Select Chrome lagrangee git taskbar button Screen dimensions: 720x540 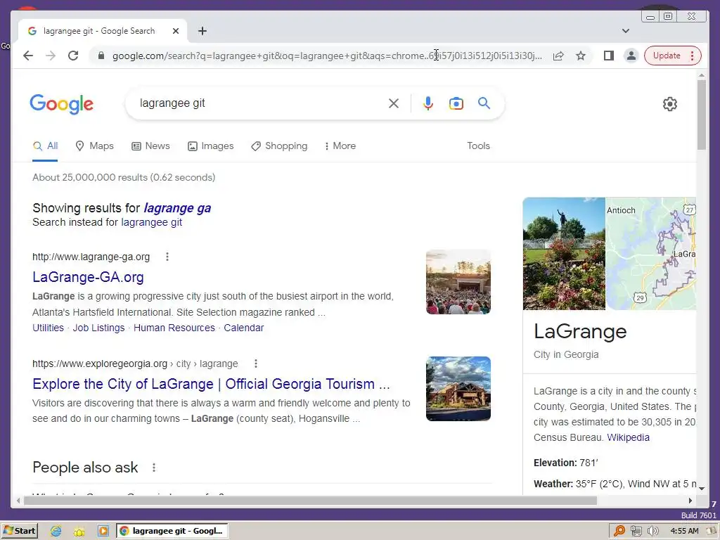[172, 531]
